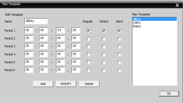This screenshot has height=103, width=183.
Task: Click the Add button
Action: click(43, 84)
